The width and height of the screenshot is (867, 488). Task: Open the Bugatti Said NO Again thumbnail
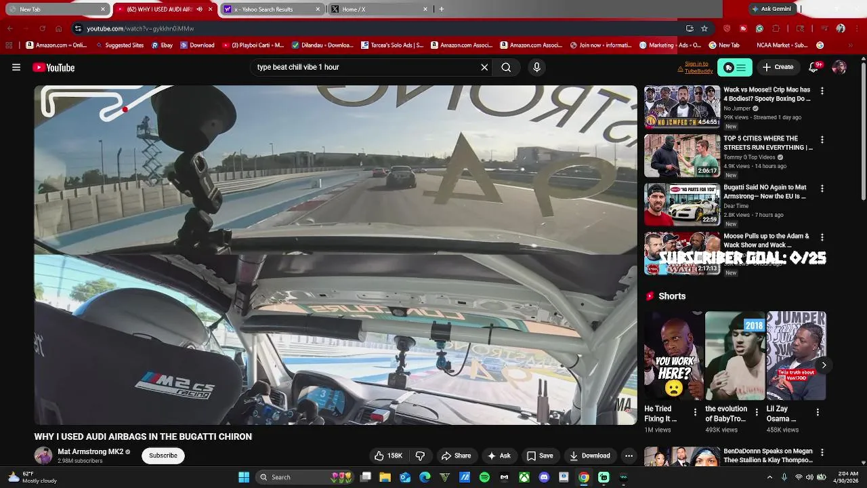[682, 204]
